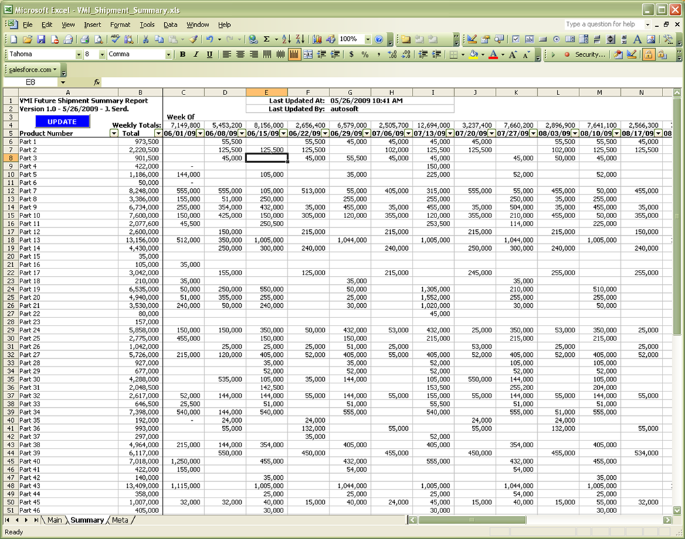Click the blue UPDATE button
This screenshot has height=539, width=685.
pos(62,122)
